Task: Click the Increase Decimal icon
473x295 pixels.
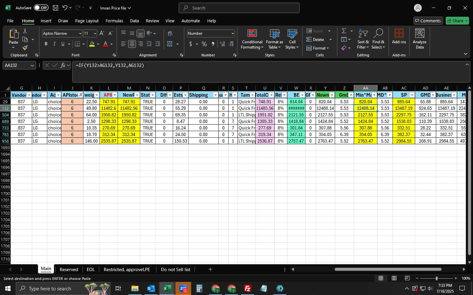Action: click(x=222, y=44)
